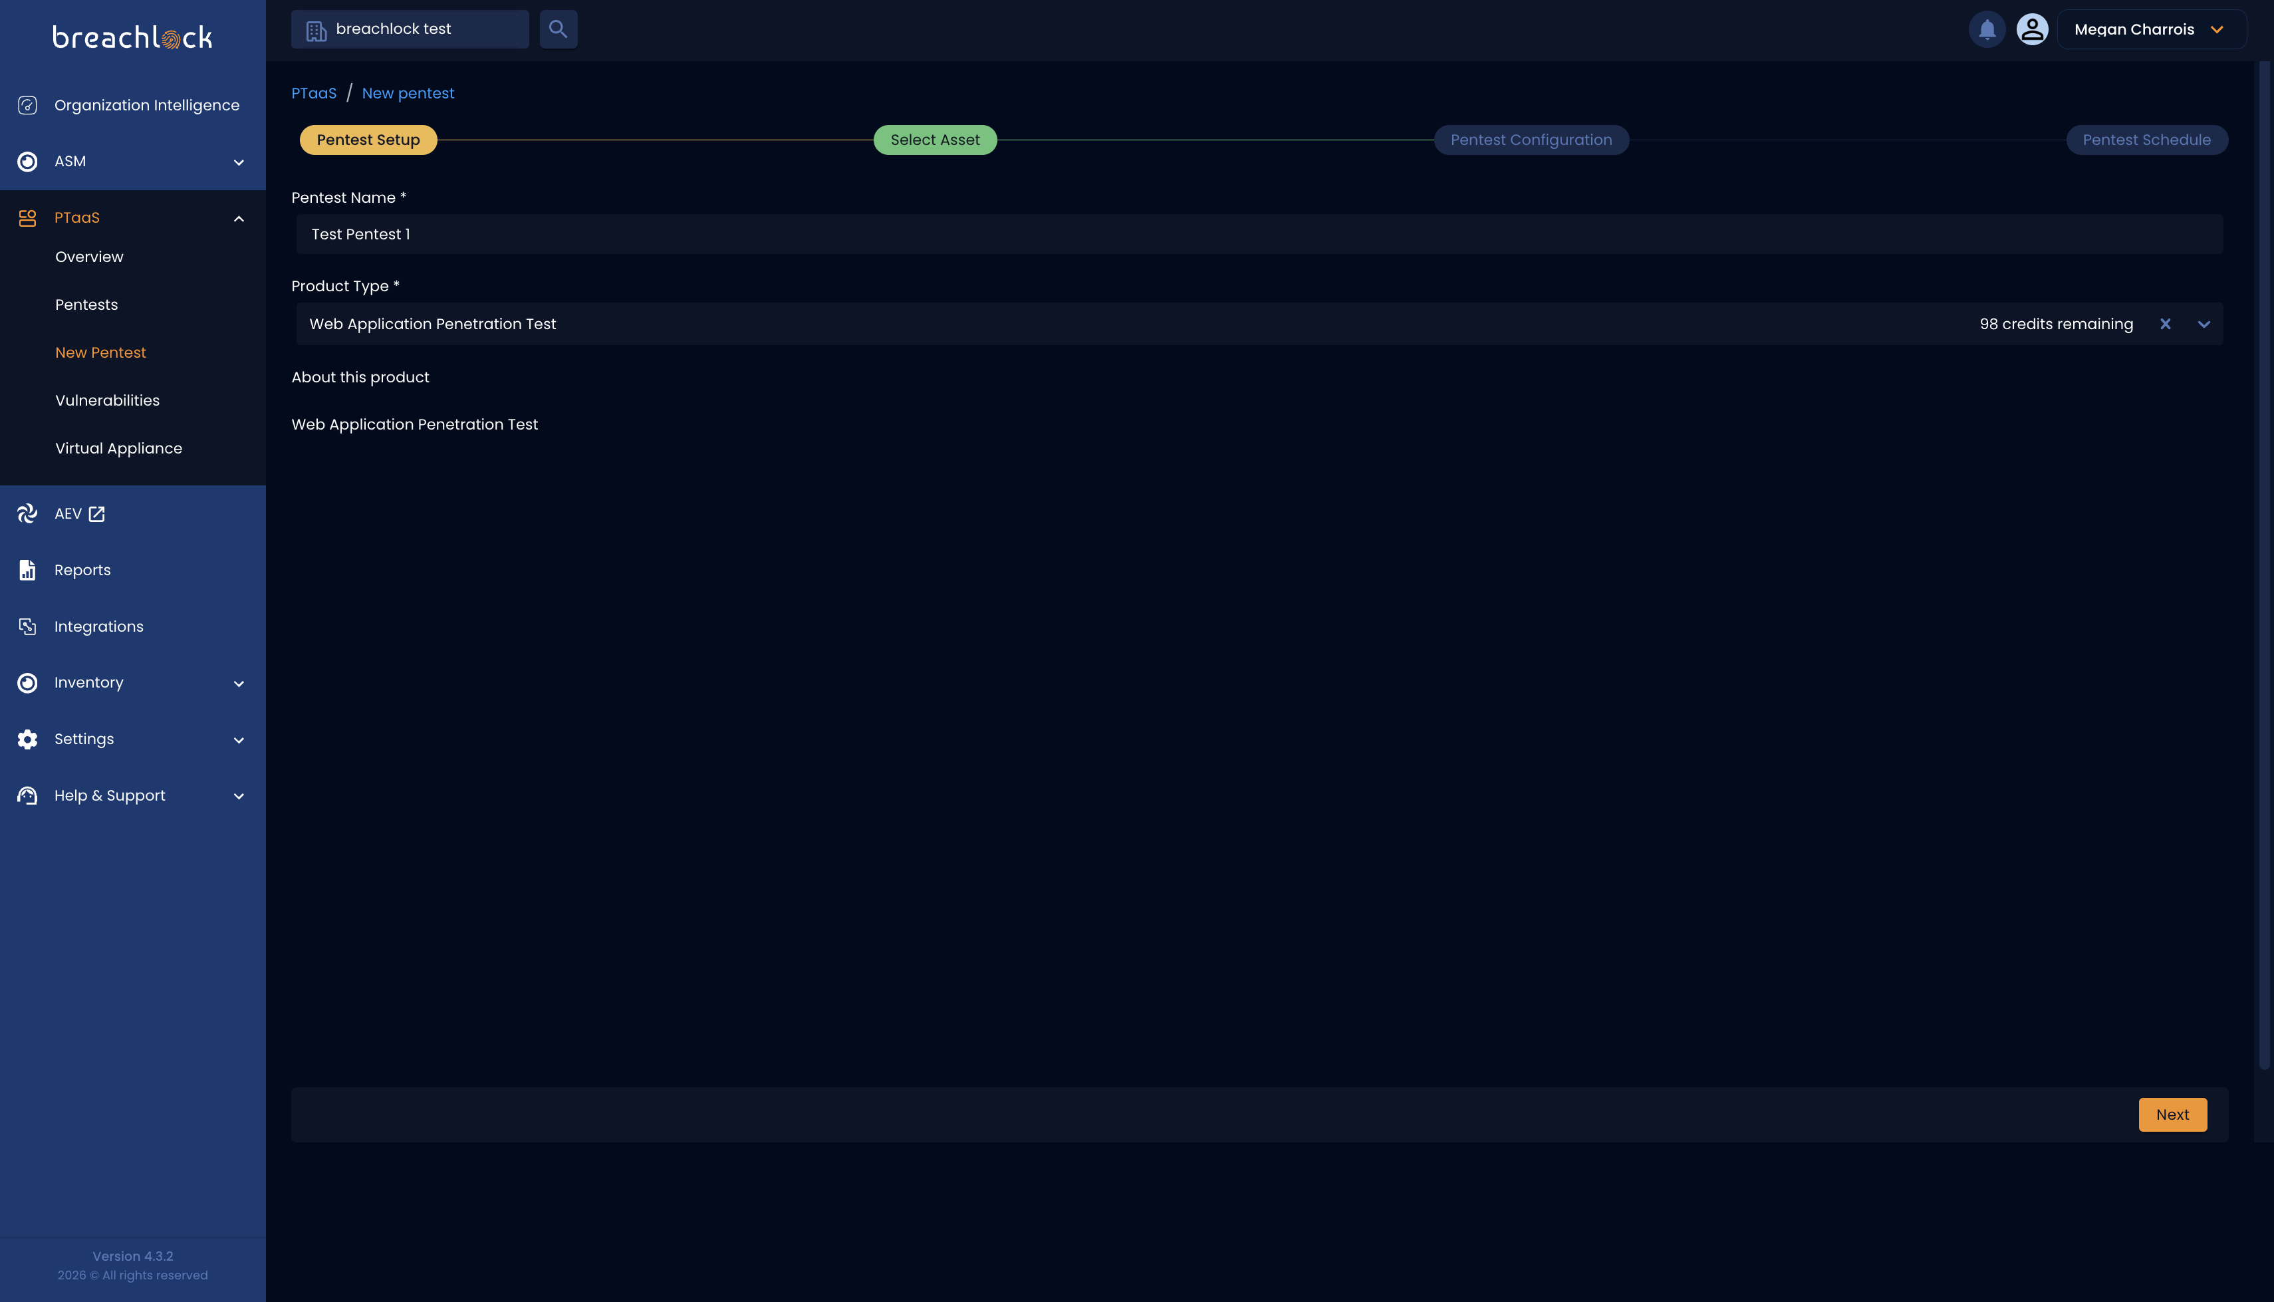
Task: Click the Next button
Action: (2172, 1115)
